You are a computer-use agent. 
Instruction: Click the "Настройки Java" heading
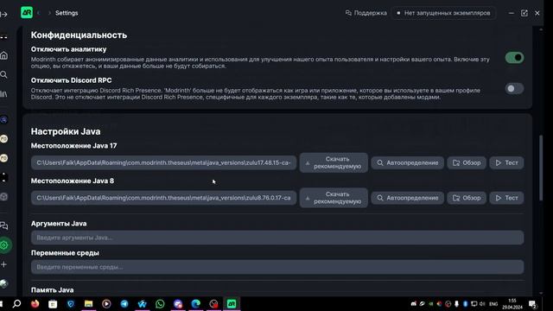point(66,131)
